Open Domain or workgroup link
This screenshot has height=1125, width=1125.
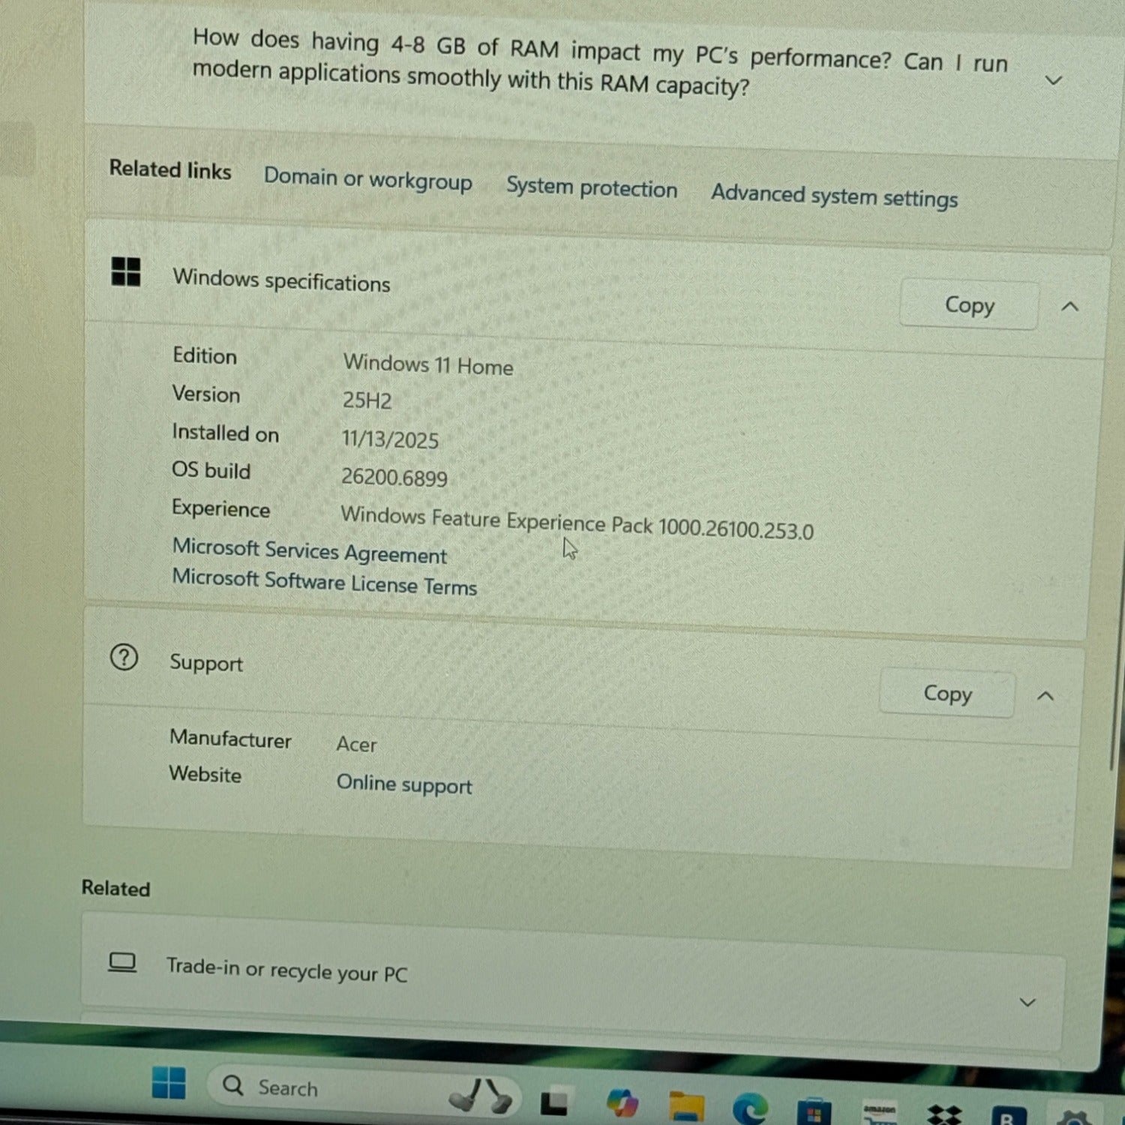[x=367, y=180]
